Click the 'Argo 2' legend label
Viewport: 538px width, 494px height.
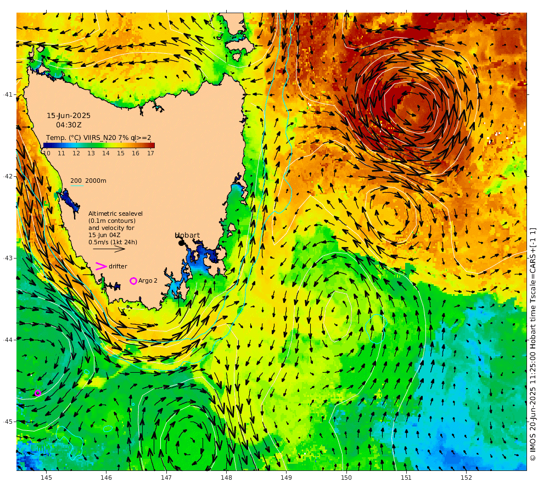point(148,280)
